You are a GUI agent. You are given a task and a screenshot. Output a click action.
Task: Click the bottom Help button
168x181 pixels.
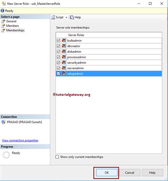coord(152,172)
